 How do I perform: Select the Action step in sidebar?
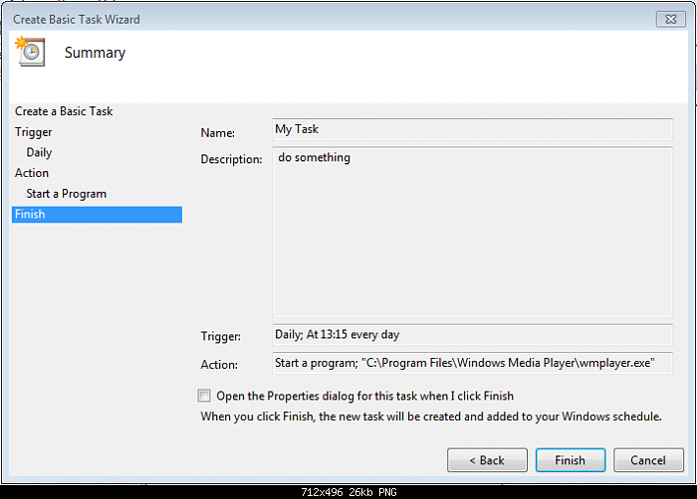click(32, 173)
